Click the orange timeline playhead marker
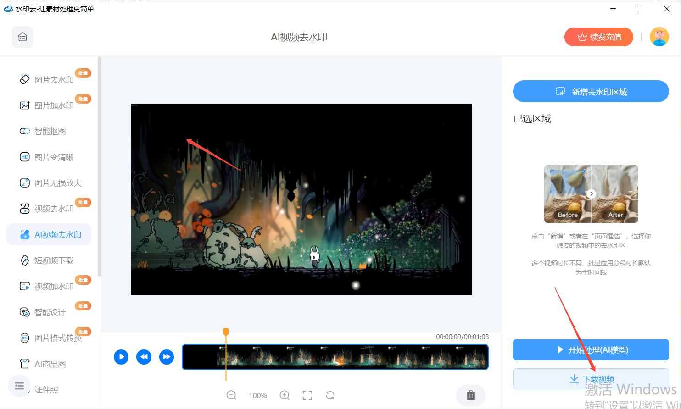This screenshot has width=681, height=409. point(226,332)
